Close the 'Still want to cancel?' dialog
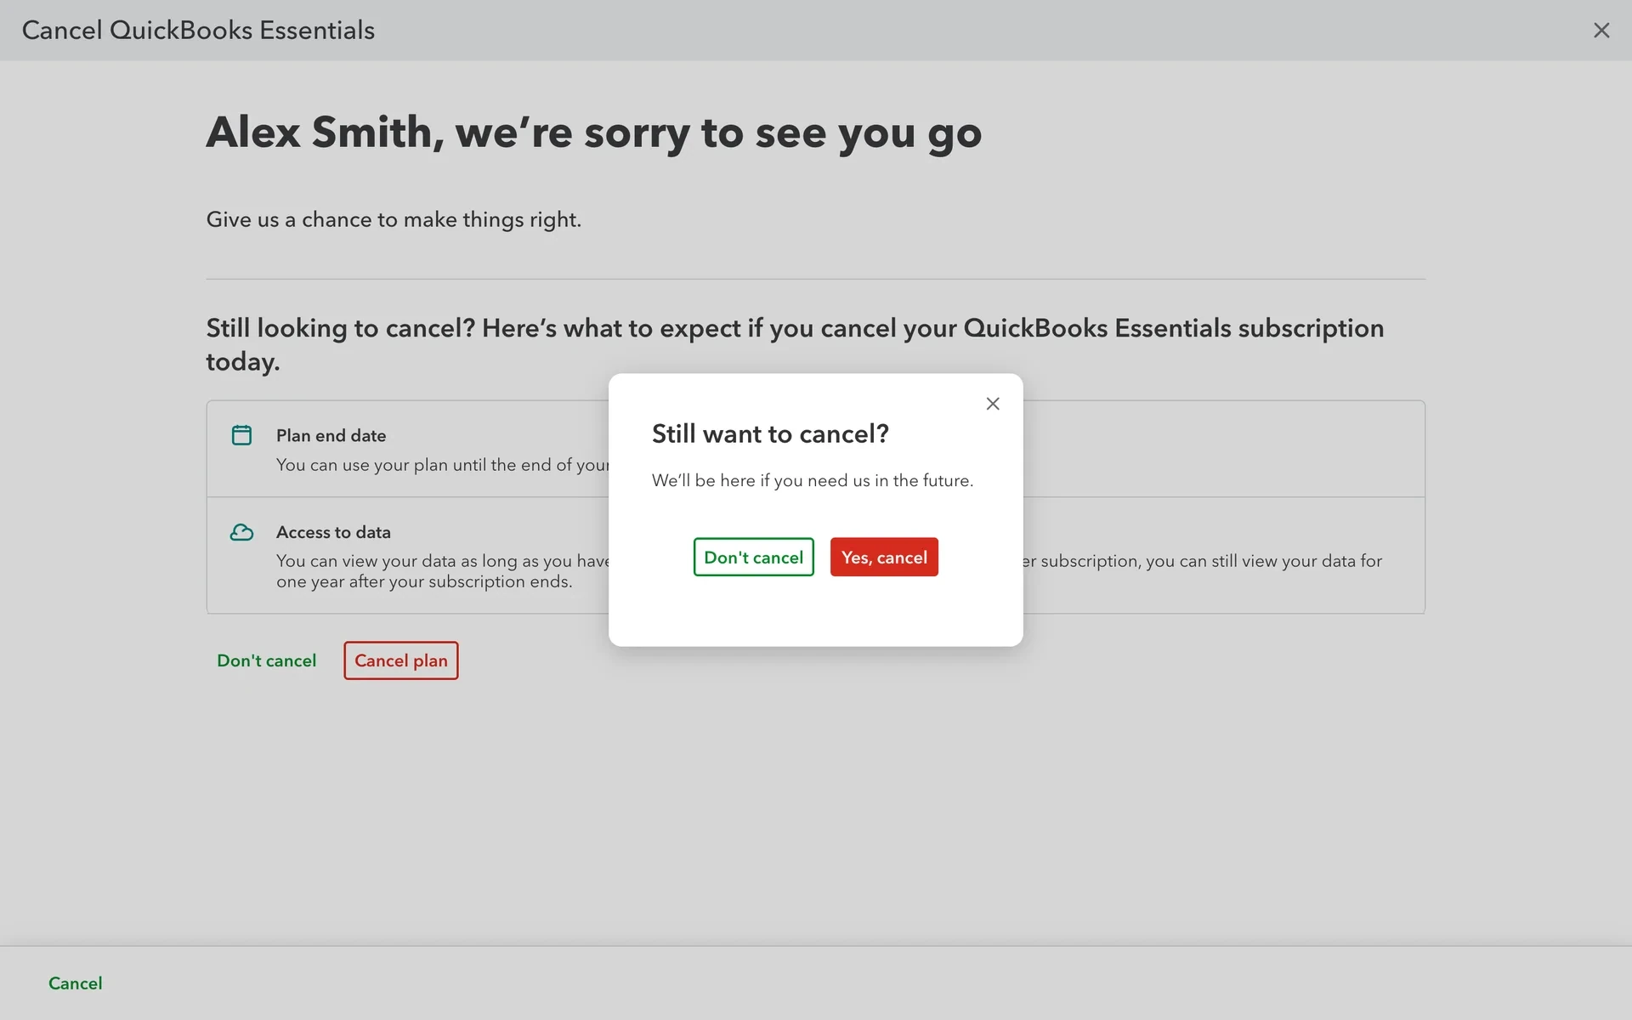 tap(992, 404)
